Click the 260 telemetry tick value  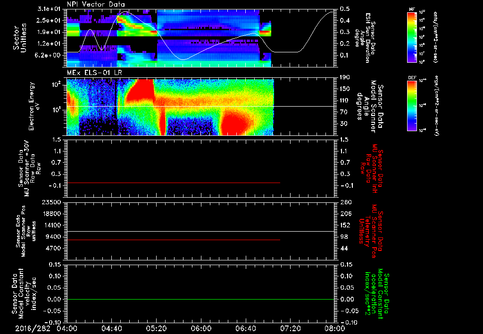point(345,202)
